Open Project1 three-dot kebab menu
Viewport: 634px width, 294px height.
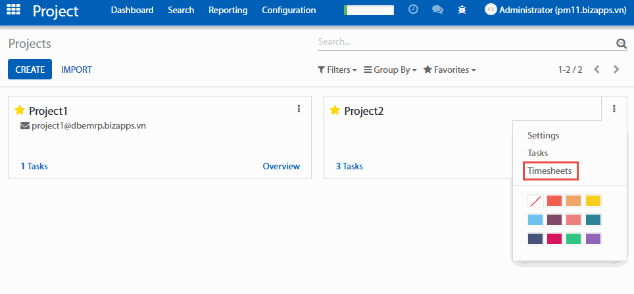tap(299, 109)
